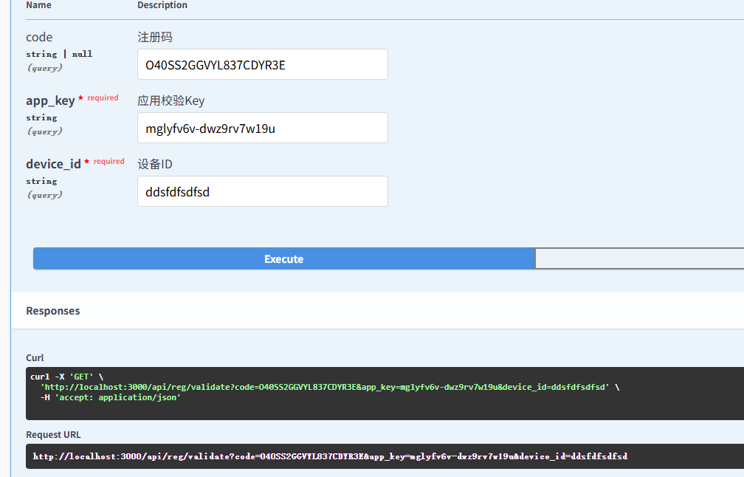Viewport: 744px width, 477px height.
Task: Click the accept header line in curl
Action: pos(111,397)
